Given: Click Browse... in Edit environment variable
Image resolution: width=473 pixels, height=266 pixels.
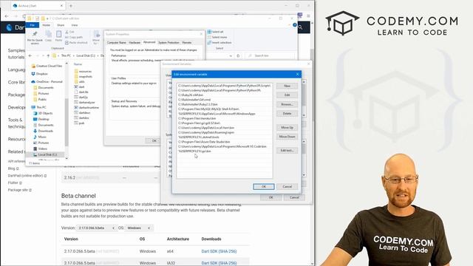Looking at the screenshot, I should (x=287, y=104).
